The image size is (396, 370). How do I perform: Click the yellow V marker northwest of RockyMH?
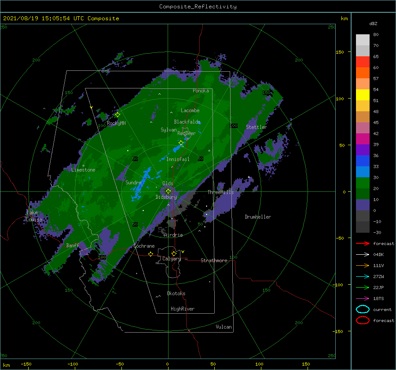(92, 107)
